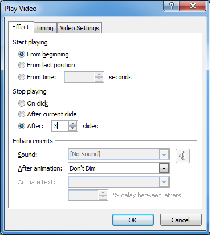The width and height of the screenshot is (211, 235).
Task: Open the Sound dropdown list
Action: pyautogui.click(x=164, y=155)
